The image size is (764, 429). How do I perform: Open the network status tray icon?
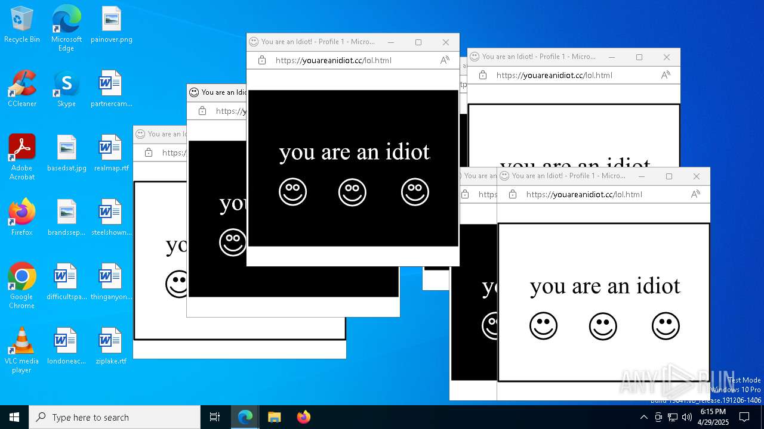coord(673,417)
